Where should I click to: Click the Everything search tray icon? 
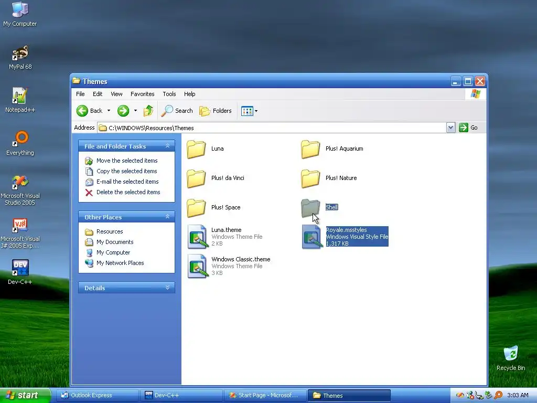click(x=498, y=396)
